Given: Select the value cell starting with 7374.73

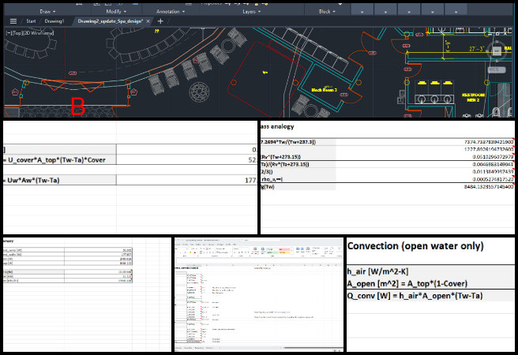Looking at the screenshot, I should [x=425, y=142].
